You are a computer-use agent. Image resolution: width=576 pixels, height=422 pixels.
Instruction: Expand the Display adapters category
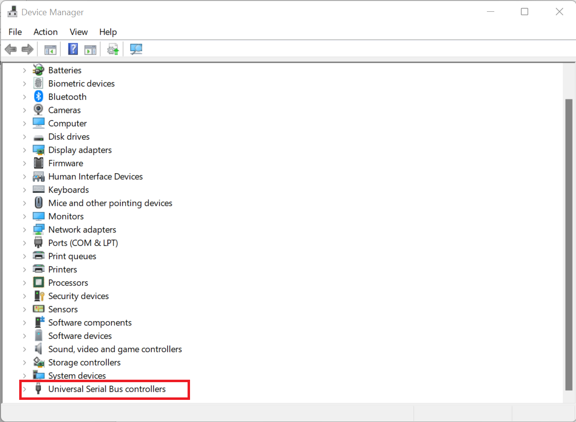click(24, 150)
